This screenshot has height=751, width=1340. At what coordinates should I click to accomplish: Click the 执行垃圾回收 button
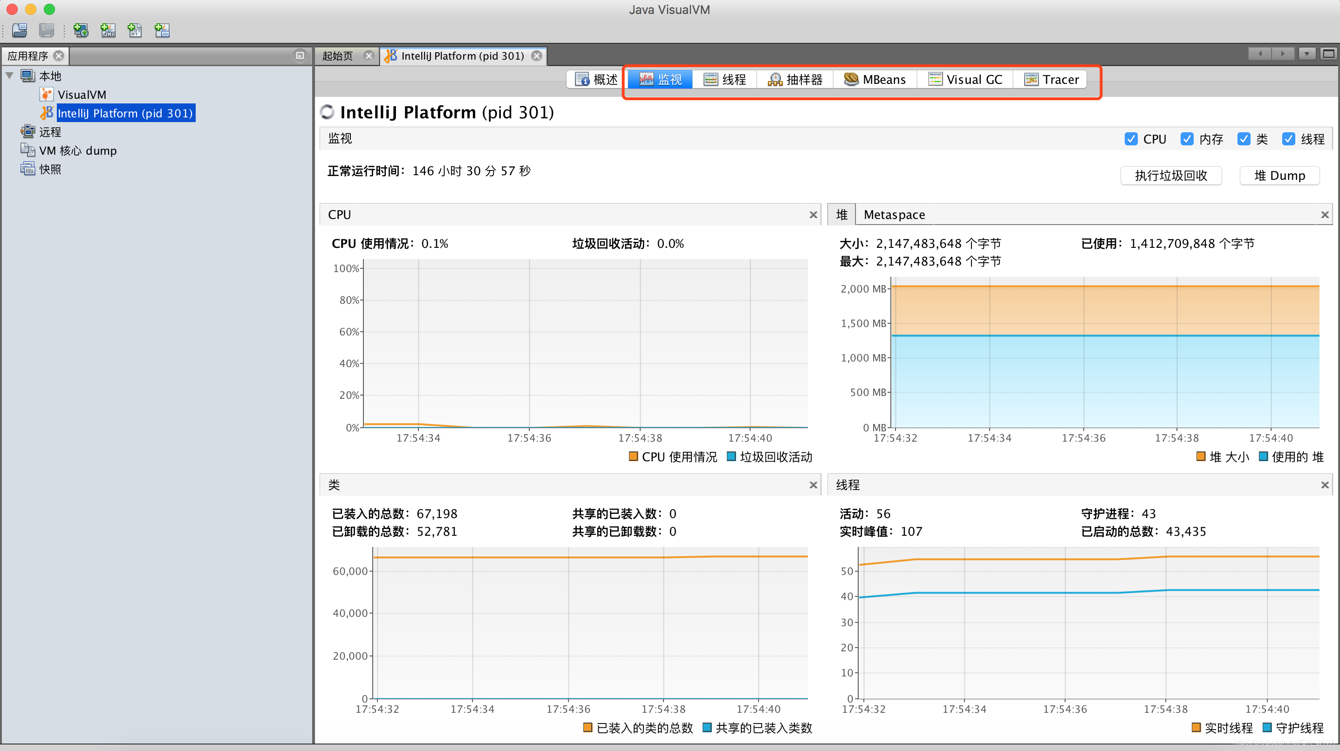tap(1170, 175)
